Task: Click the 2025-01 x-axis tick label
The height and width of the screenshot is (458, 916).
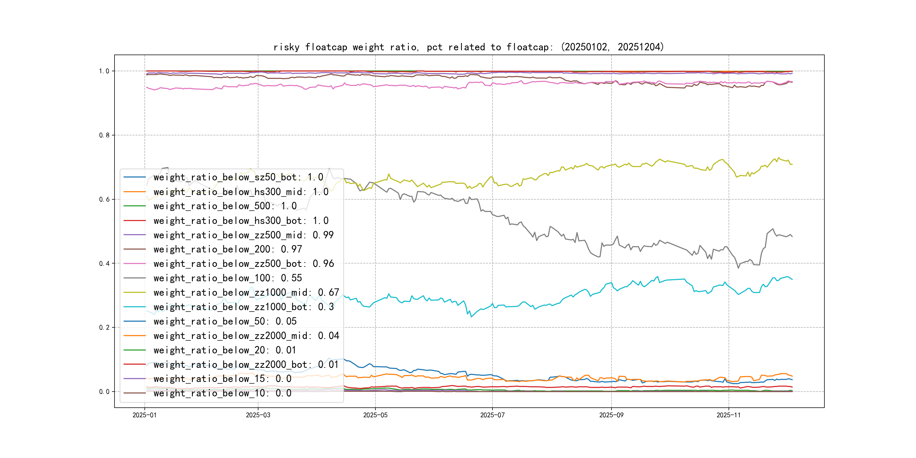Action: 144,415
